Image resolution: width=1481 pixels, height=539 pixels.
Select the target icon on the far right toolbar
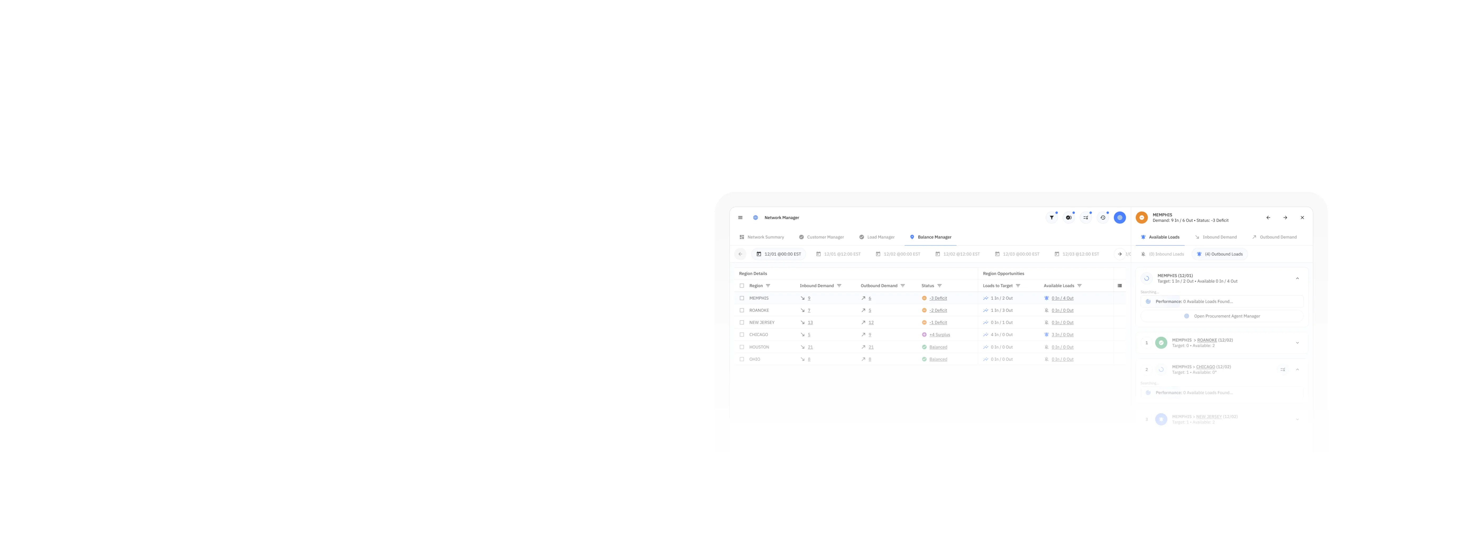1119,217
